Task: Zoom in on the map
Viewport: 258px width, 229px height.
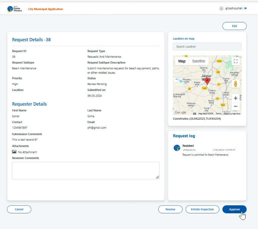Action: click(x=236, y=98)
